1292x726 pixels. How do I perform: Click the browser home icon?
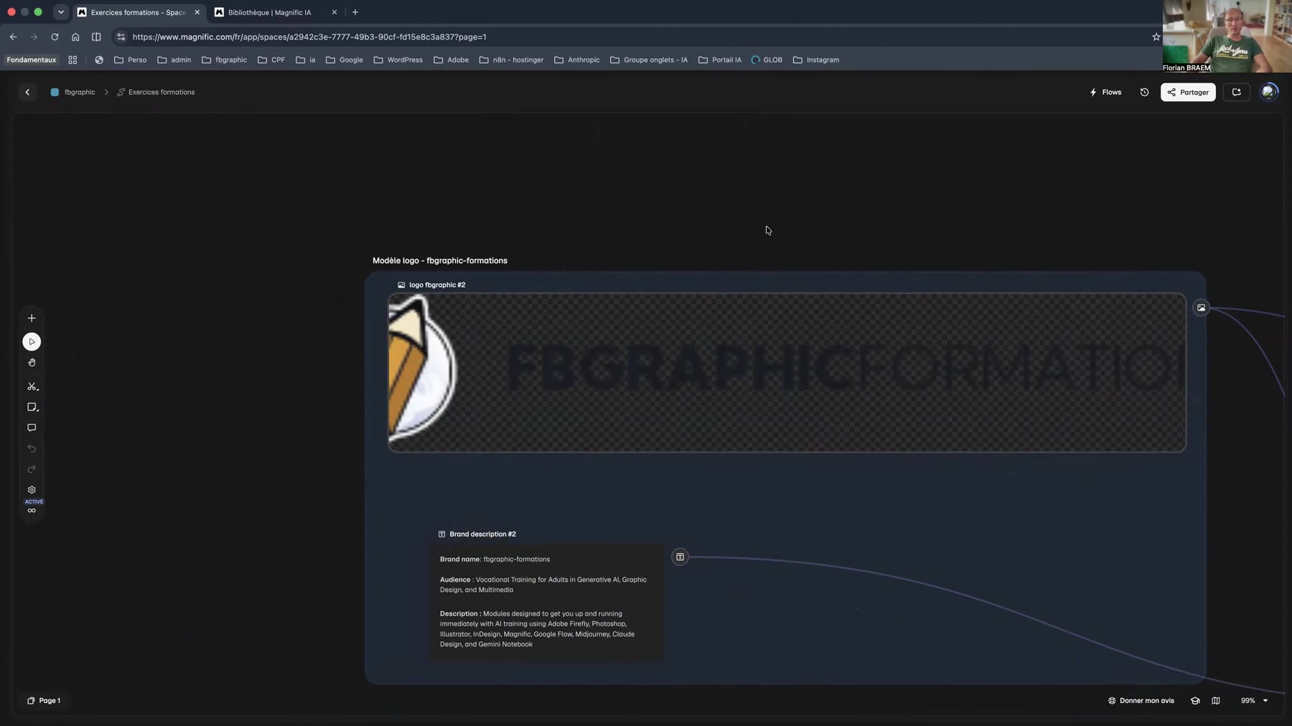tap(75, 37)
